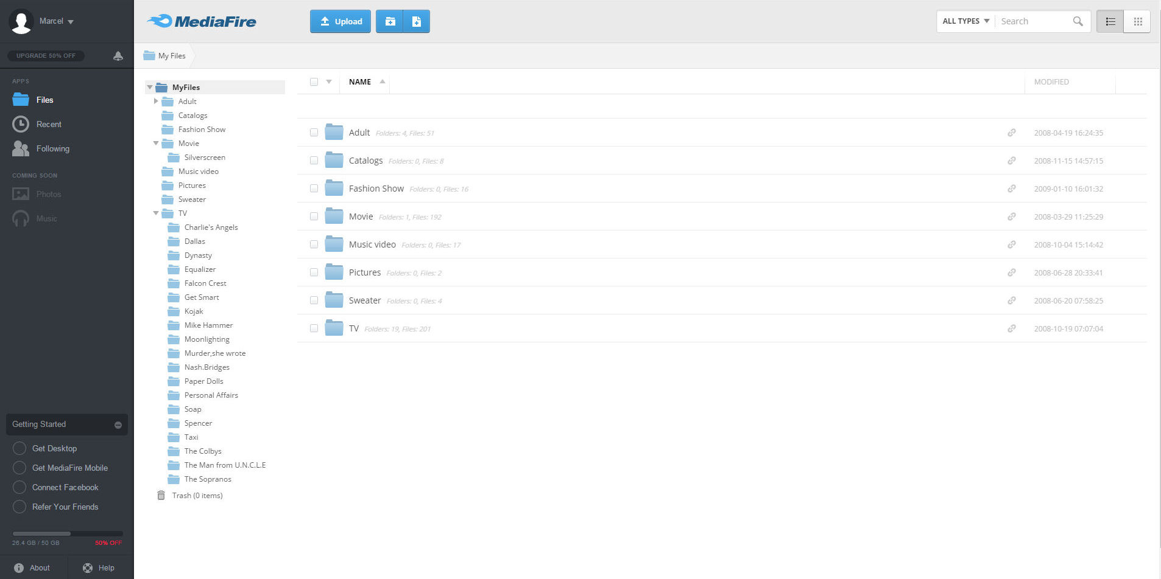Open the share link icon for Fashion Show
The height and width of the screenshot is (579, 1161).
1011,189
